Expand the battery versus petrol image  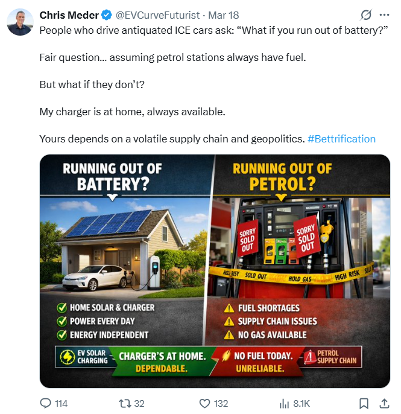tap(215, 271)
